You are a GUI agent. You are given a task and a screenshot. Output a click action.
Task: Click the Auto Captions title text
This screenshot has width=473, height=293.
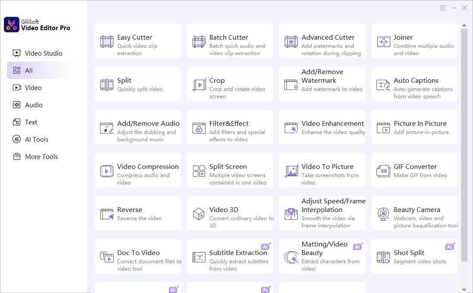pos(416,81)
